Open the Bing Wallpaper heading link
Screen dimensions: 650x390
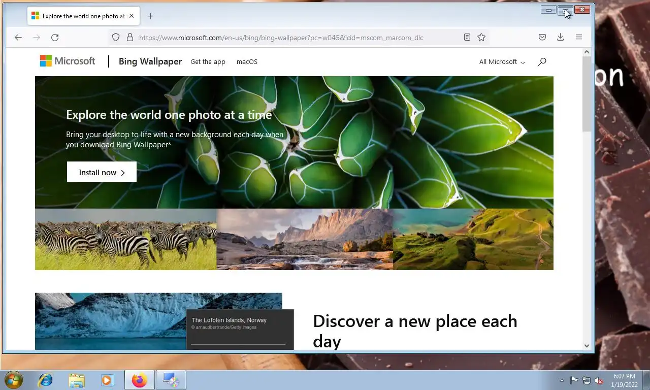[x=150, y=61]
